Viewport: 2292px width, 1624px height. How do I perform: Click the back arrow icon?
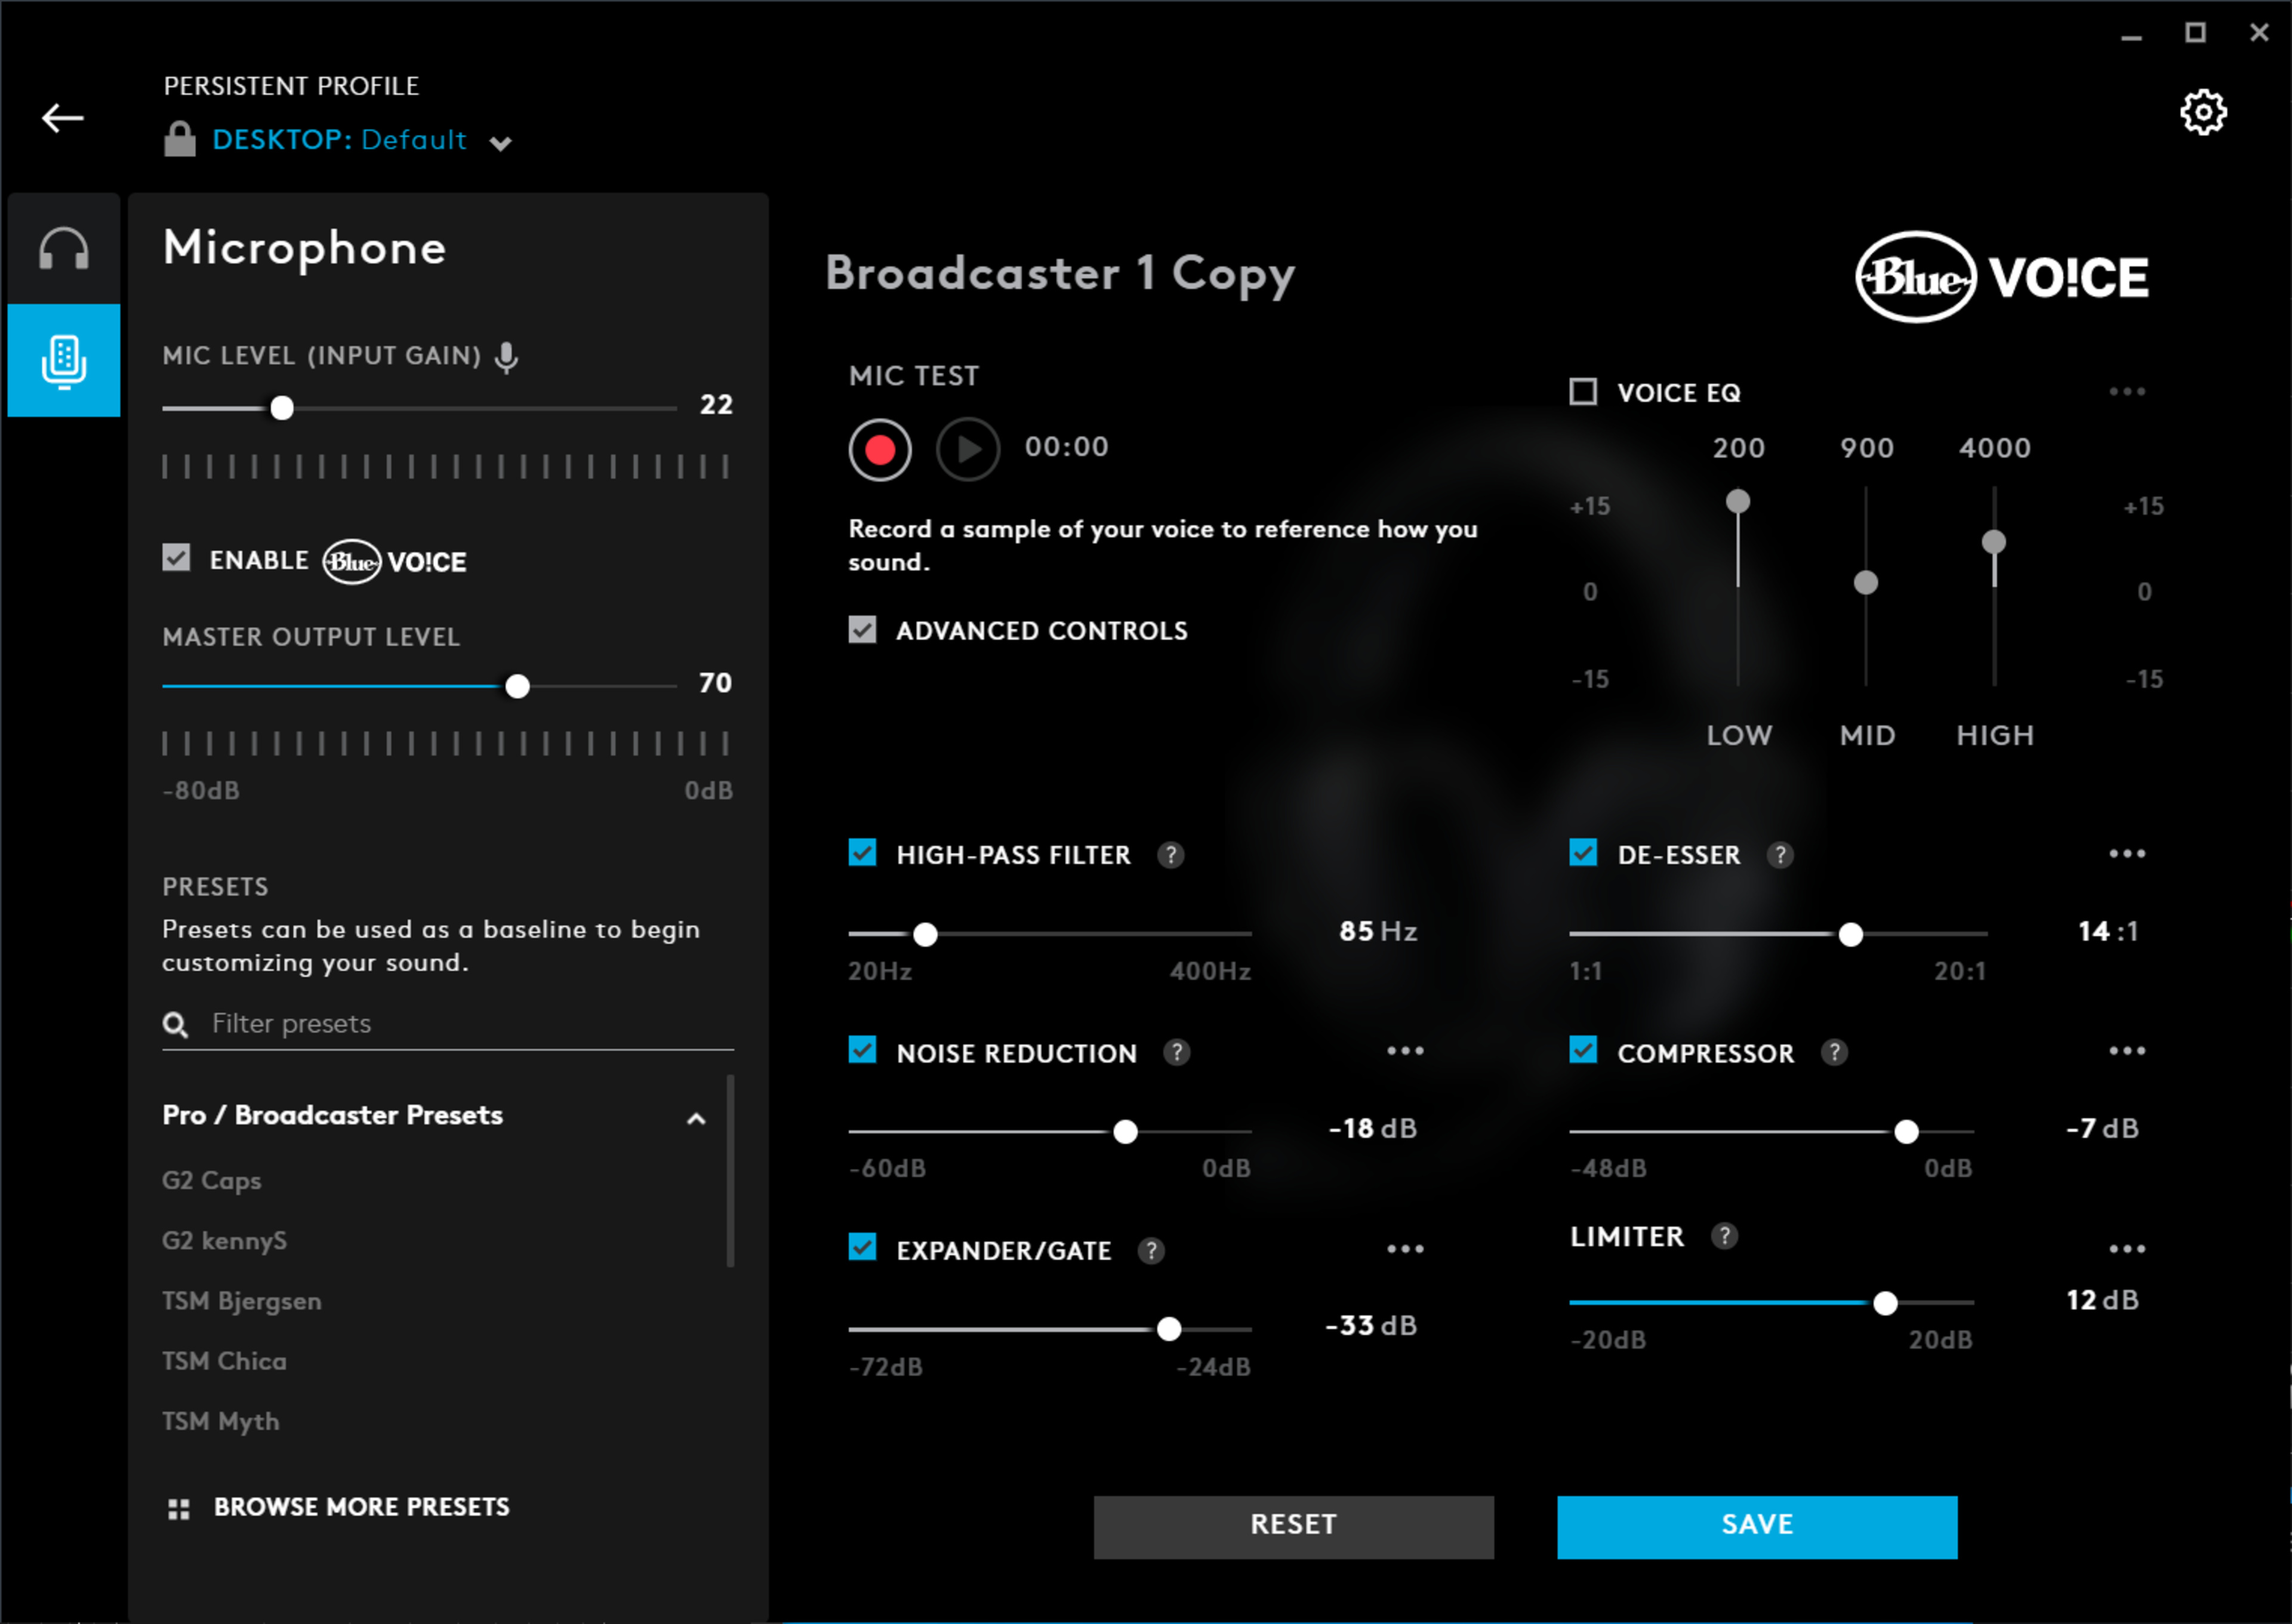coord(62,118)
